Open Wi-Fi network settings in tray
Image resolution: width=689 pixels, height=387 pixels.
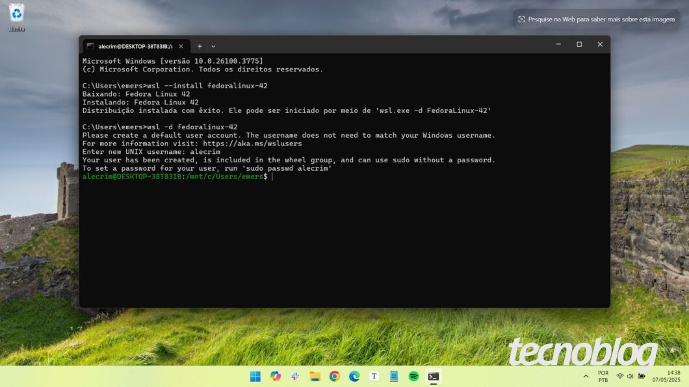click(619, 377)
